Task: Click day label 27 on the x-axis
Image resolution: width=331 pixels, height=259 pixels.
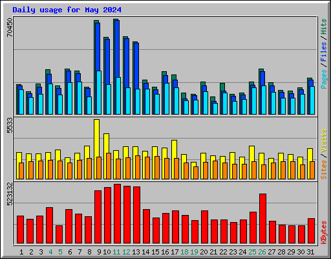Action: (x=272, y=252)
